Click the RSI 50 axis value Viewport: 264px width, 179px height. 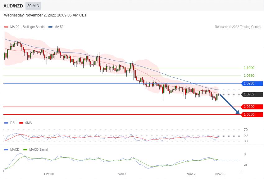(x=246, y=135)
